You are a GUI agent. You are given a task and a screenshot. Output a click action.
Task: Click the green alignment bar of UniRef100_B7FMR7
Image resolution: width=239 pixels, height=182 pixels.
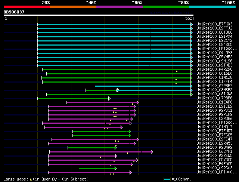[x=100, y=132]
